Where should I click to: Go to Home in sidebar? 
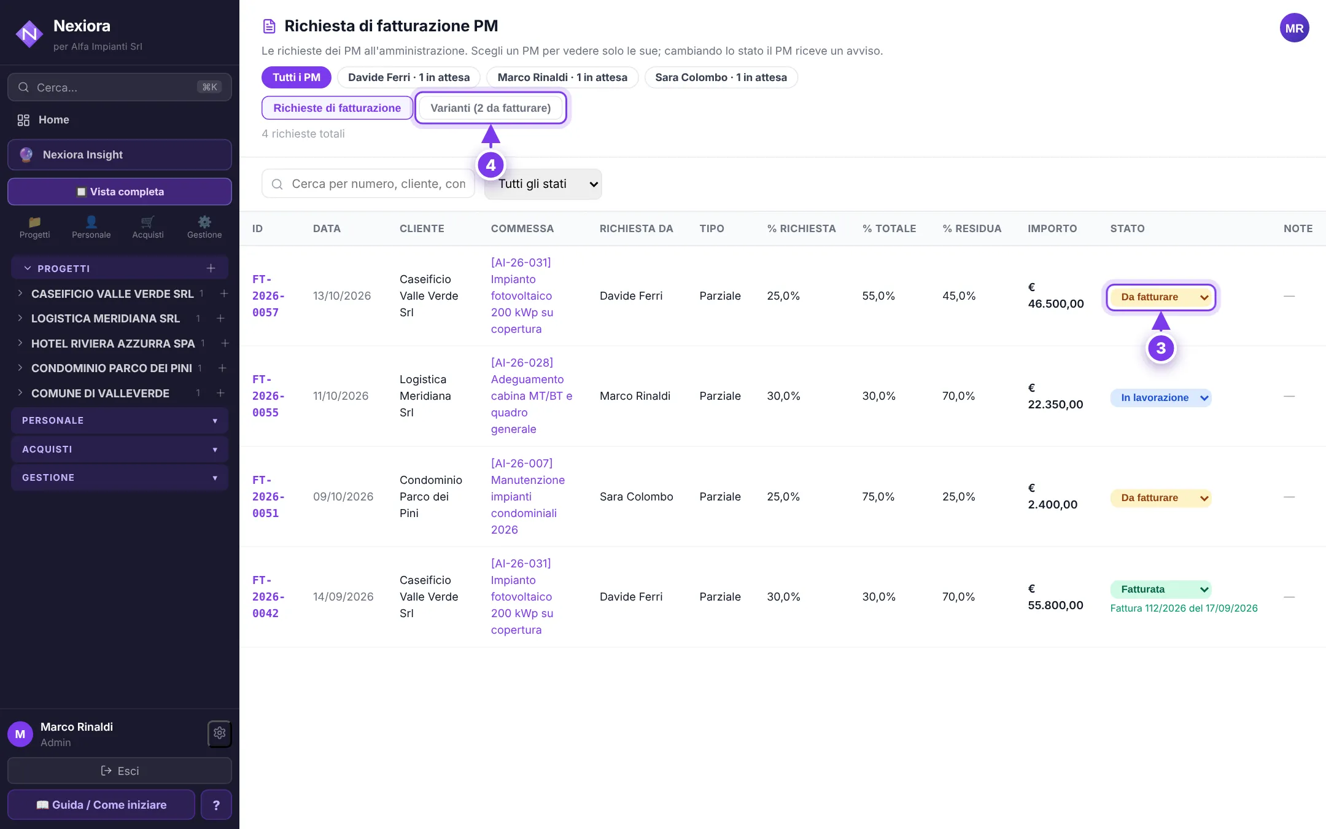point(120,120)
